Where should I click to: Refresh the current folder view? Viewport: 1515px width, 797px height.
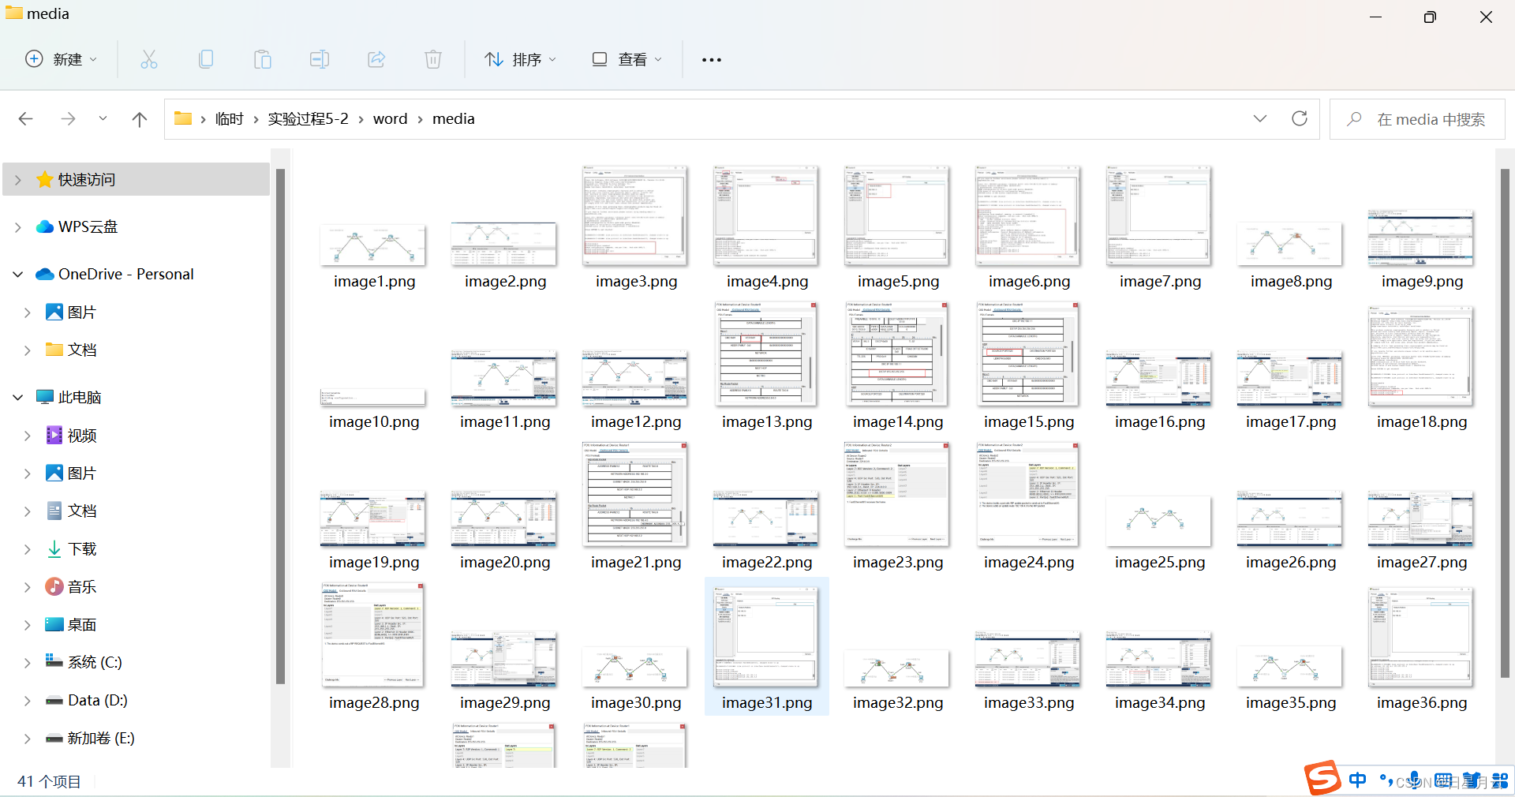click(x=1300, y=118)
